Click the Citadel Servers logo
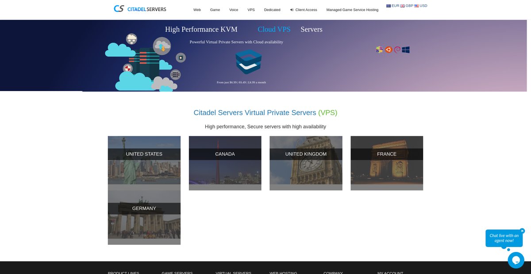 [x=140, y=8]
